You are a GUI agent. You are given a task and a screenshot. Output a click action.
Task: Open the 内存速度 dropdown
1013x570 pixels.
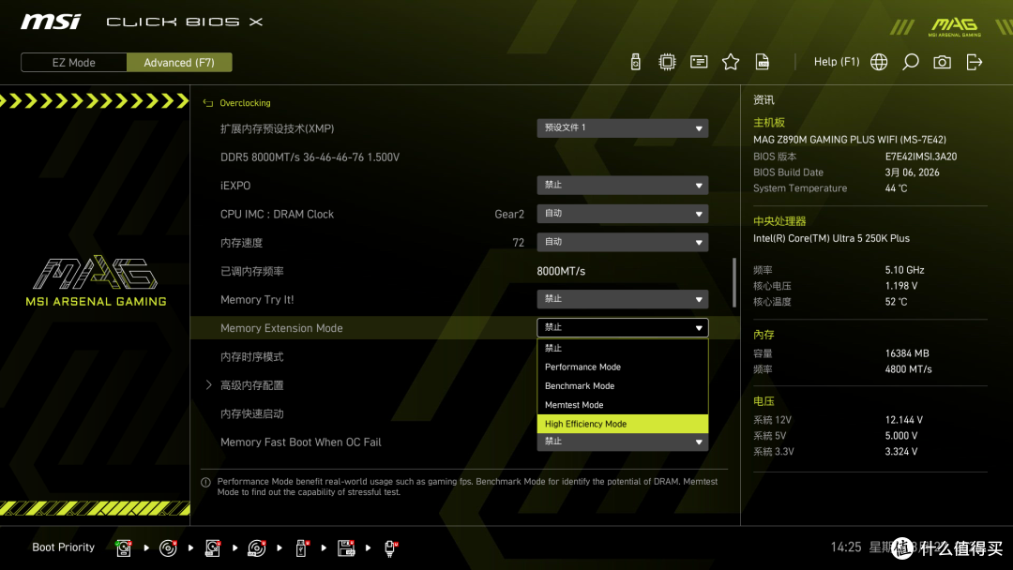[622, 242]
